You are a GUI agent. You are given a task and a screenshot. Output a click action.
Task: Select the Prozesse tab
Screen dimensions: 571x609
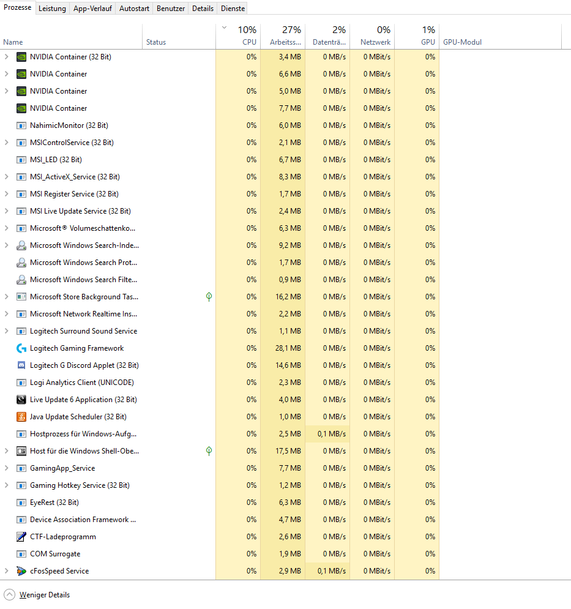[18, 7]
